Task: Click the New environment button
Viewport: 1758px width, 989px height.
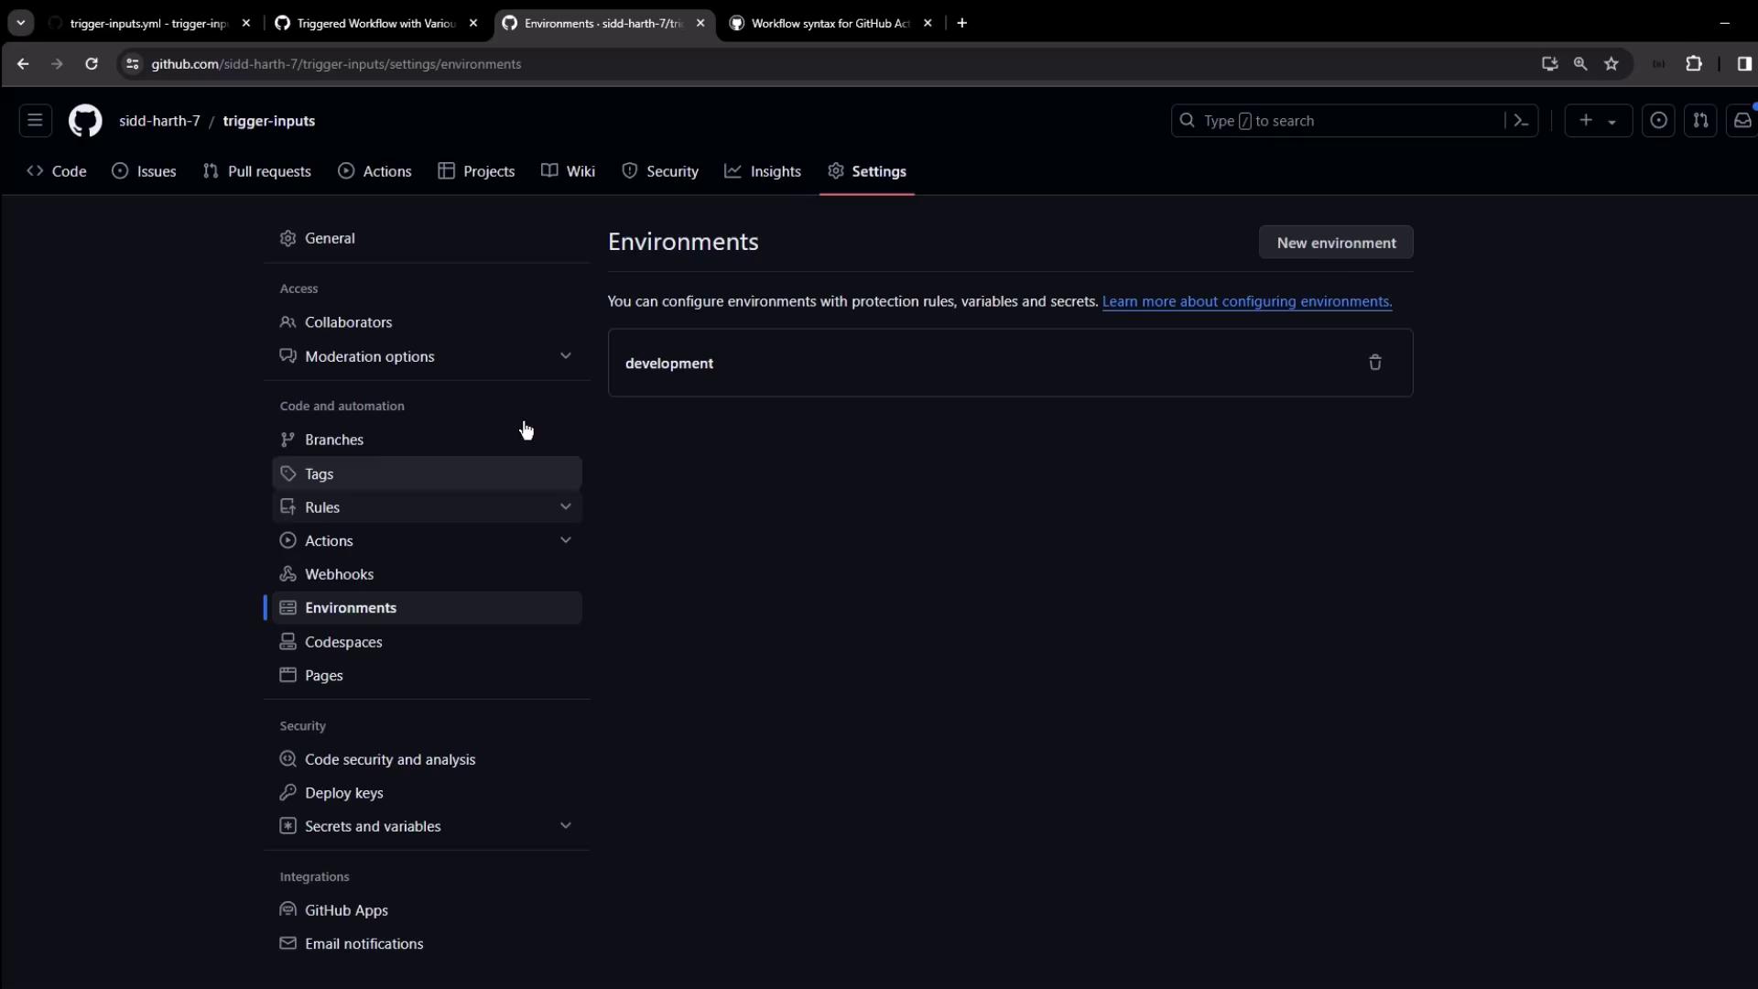Action: pos(1336,243)
